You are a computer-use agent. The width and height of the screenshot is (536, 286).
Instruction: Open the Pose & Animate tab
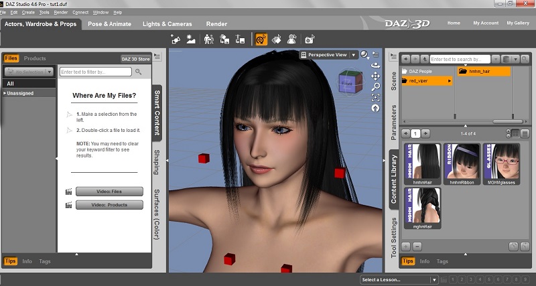click(x=109, y=24)
